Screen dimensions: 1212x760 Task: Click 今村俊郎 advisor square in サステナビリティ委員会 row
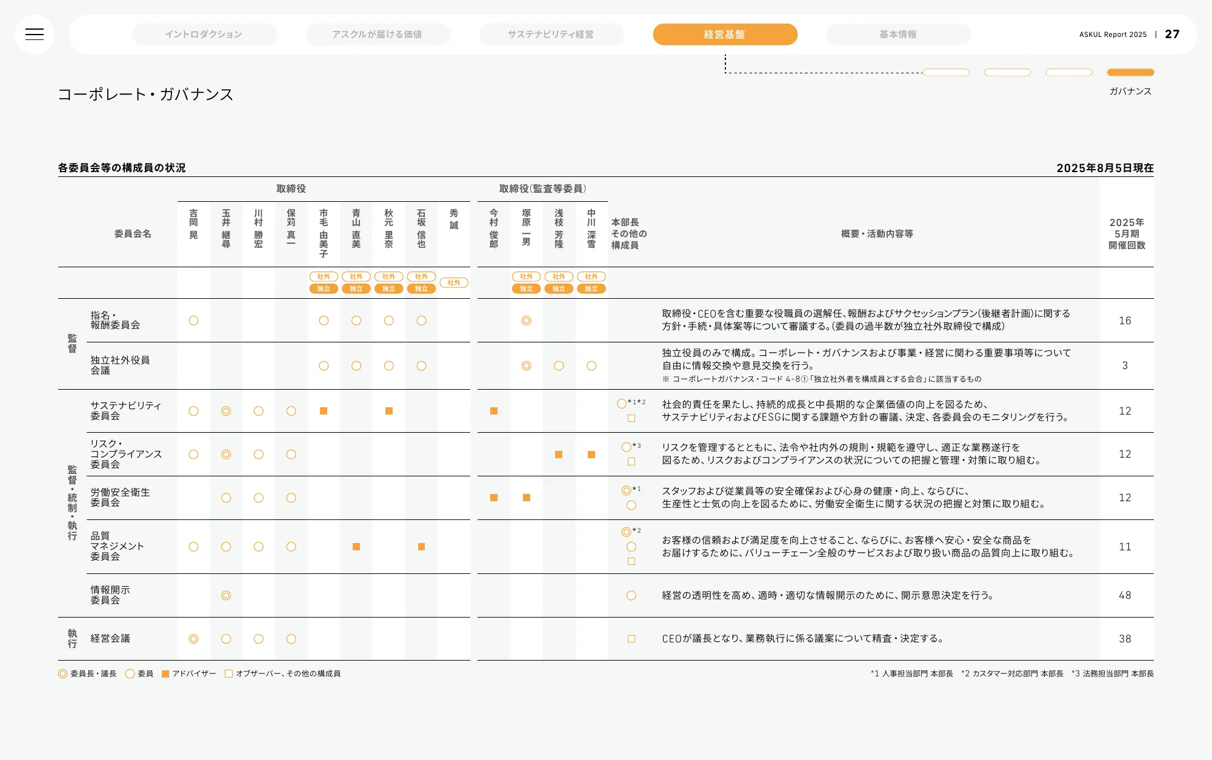pos(494,411)
